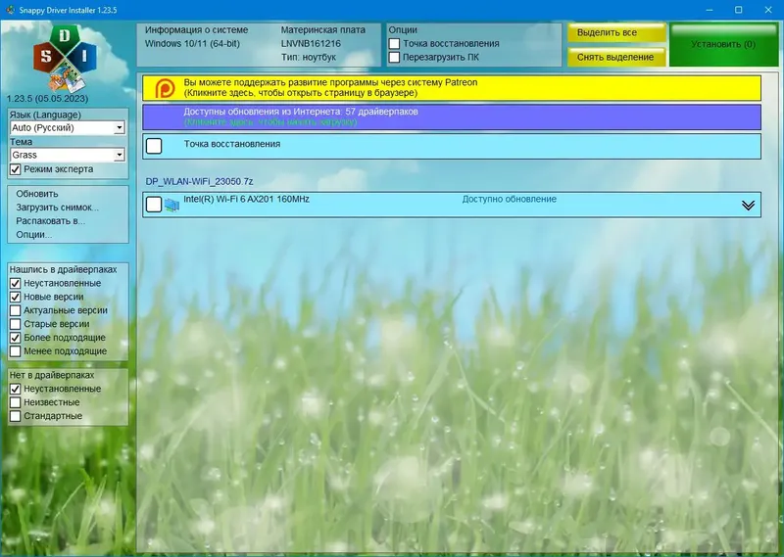The width and height of the screenshot is (784, 557).
Task: Click the SDI logo icon
Action: 65,59
